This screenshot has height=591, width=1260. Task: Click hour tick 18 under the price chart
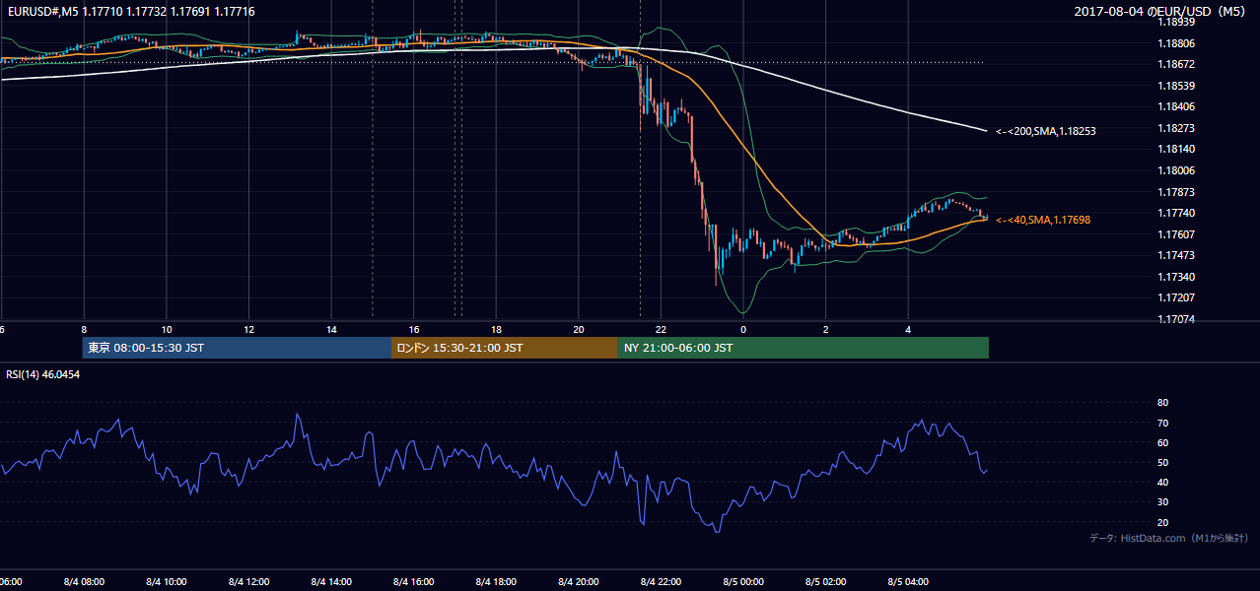[496, 329]
